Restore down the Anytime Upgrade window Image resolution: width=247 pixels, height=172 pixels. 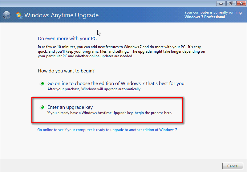(x=231, y=3)
